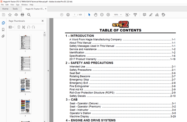Open the Find text magnifier tool
This screenshot has width=187, height=122.
pyautogui.click(x=29, y=15)
